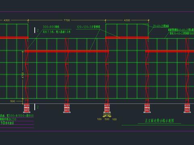194x145 pixels.
Task: Click the drawing title 正立面龙骨分格示意图
Action: click(x=159, y=120)
